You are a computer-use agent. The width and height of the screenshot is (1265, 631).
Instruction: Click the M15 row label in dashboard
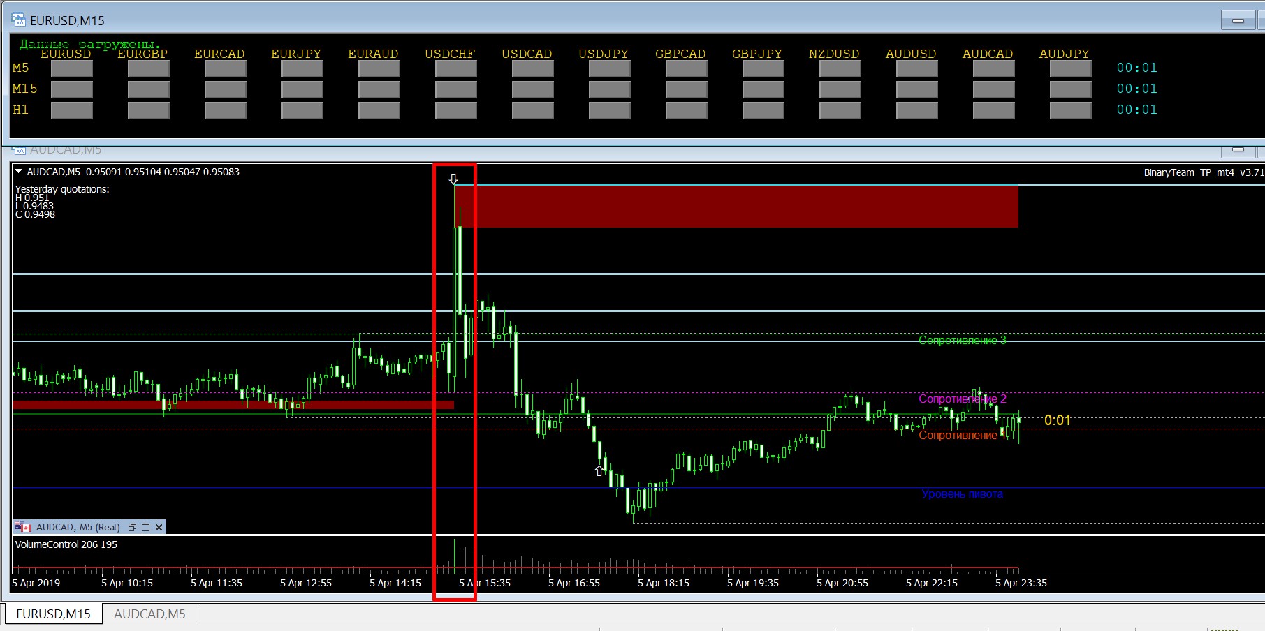click(24, 89)
